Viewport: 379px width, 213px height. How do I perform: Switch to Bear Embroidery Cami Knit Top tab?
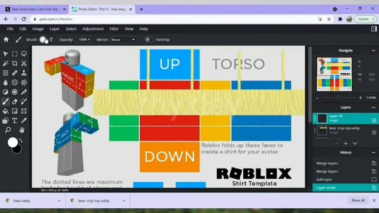click(x=35, y=9)
